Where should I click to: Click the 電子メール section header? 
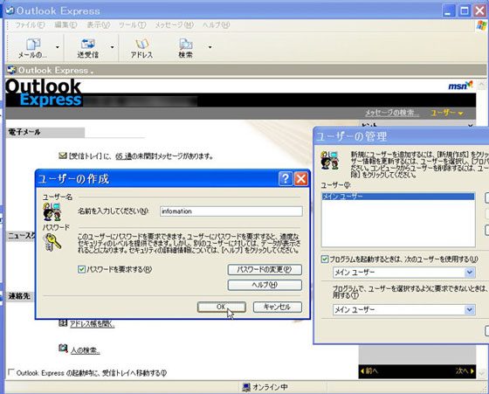pyautogui.click(x=45, y=132)
